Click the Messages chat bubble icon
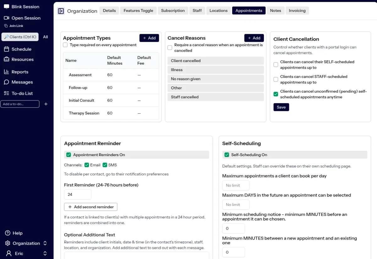The image size is (377, 259). click(x=6, y=82)
